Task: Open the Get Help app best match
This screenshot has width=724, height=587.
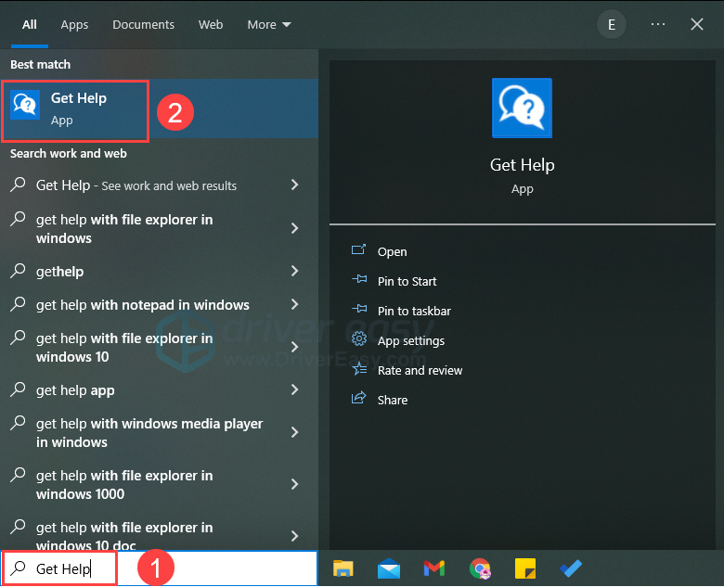Action: pyautogui.click(x=77, y=108)
